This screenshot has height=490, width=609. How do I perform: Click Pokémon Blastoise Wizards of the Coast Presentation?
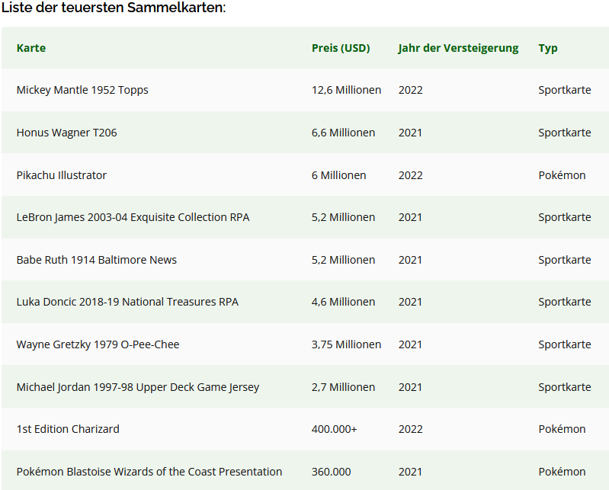pyautogui.click(x=149, y=472)
